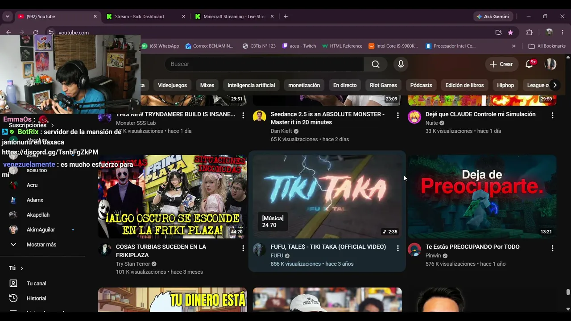The width and height of the screenshot is (571, 321).
Task: Open the YouTube notifications bell
Action: pos(530,64)
